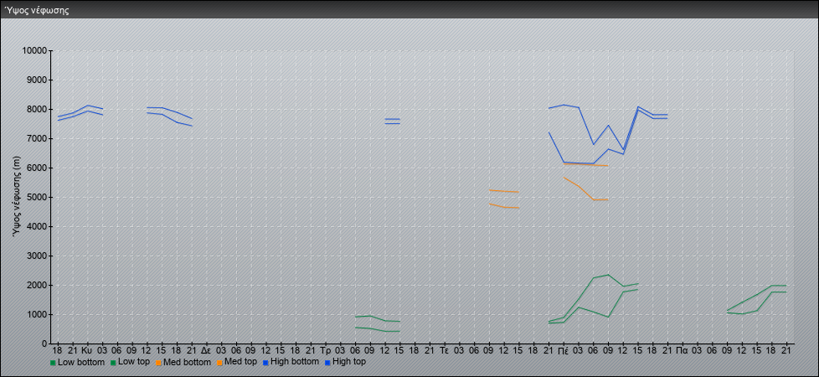Click the 2000 y-axis value
The height and width of the screenshot is (377, 819).
pos(37,285)
